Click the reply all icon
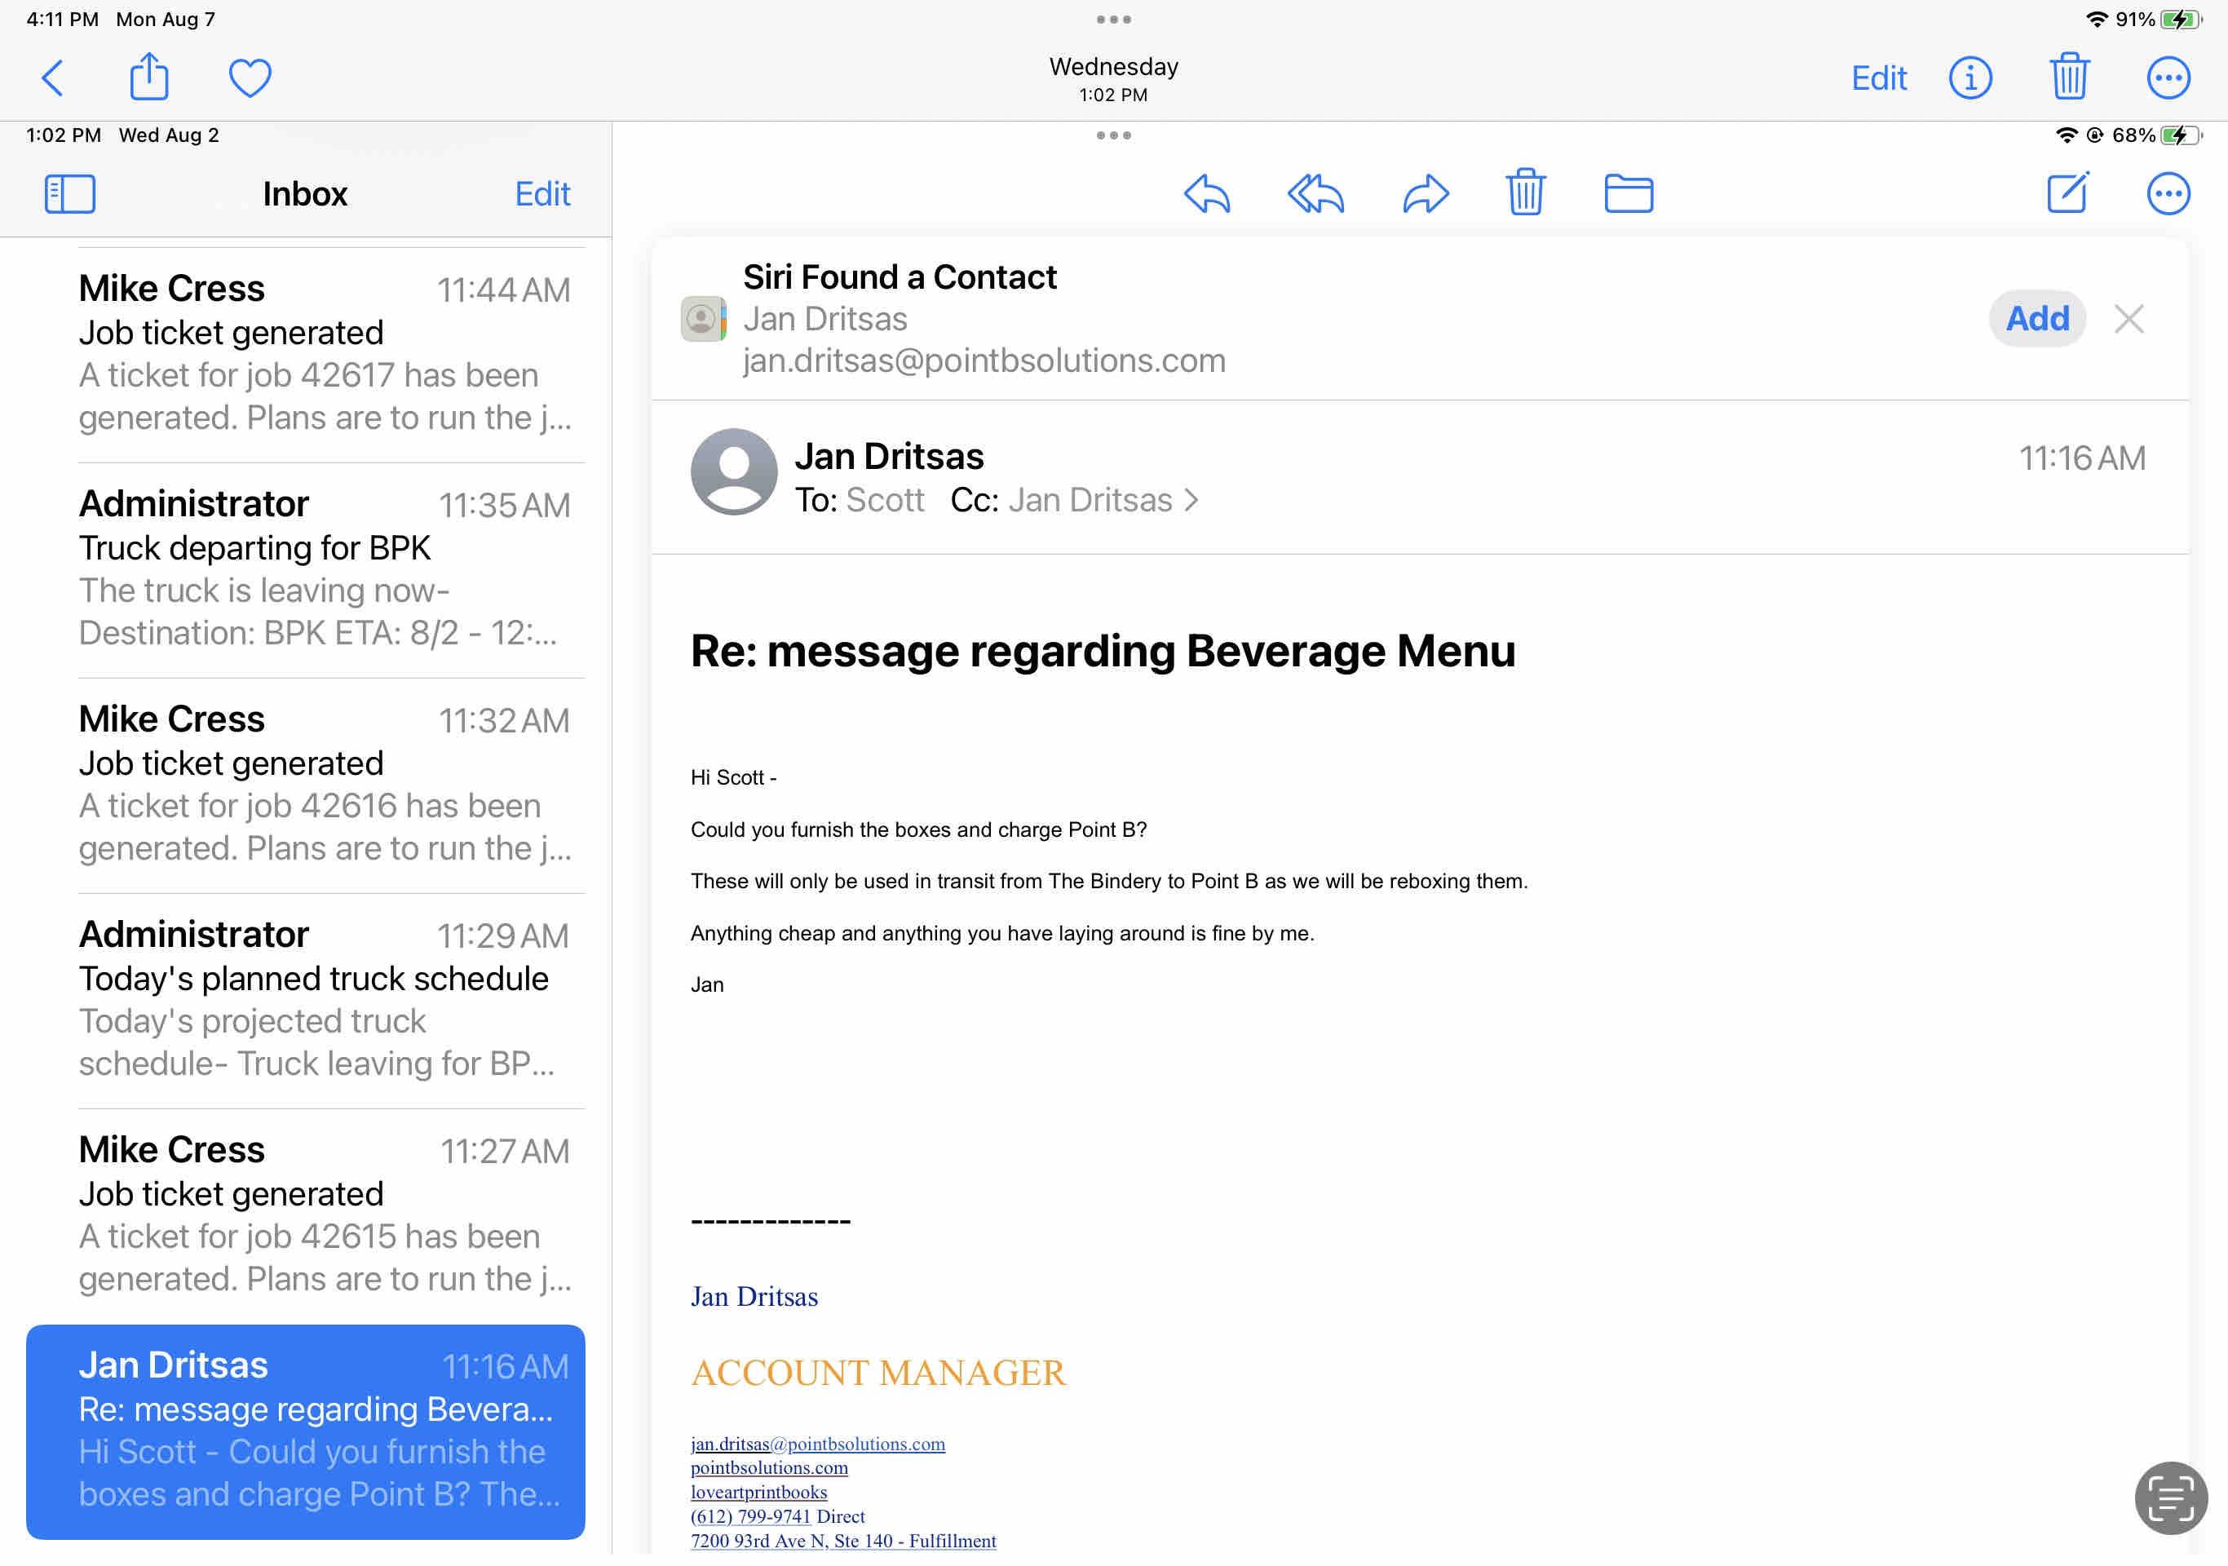Screen dimensions: 2228x1566 (x=1315, y=194)
